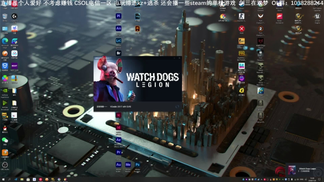This screenshot has width=324, height=182.
Task: Open the notification center in taskbar
Action: click(319, 179)
